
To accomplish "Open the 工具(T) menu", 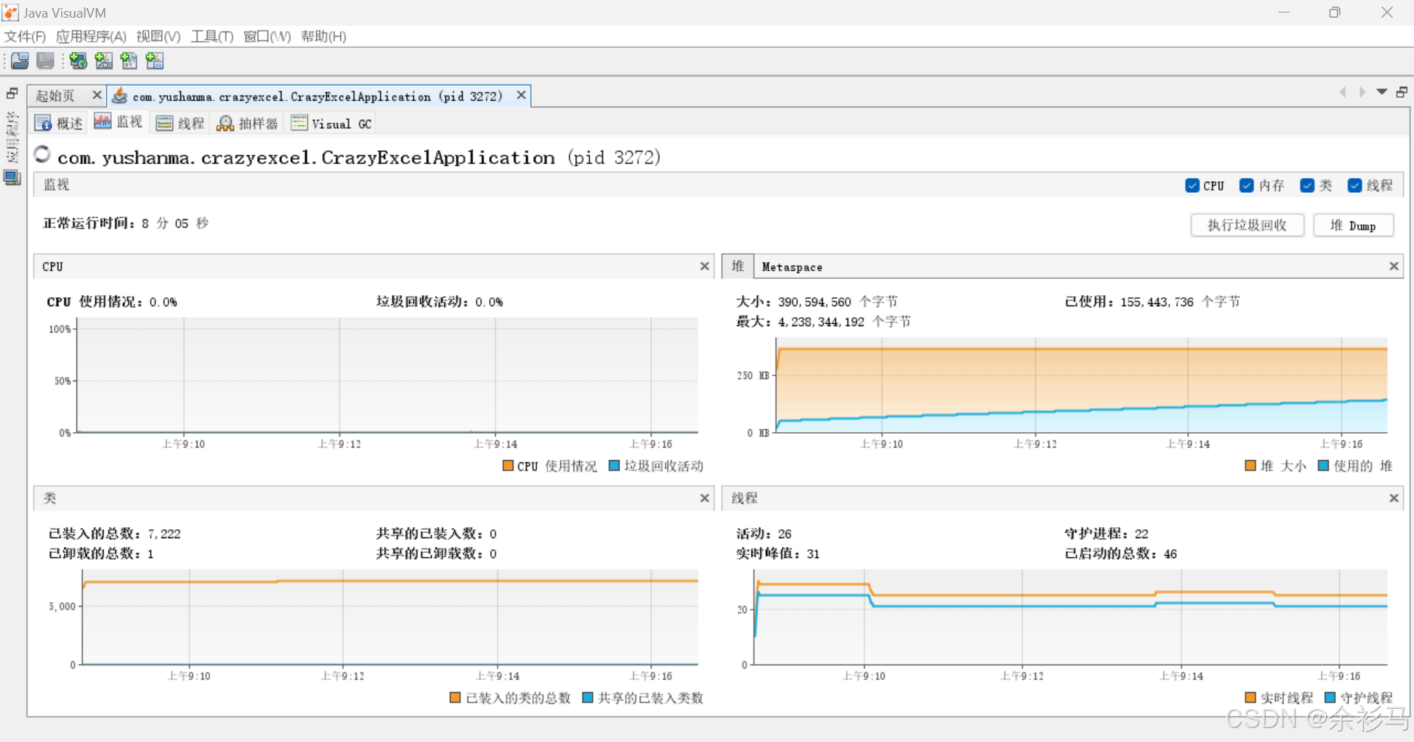I will coord(212,37).
